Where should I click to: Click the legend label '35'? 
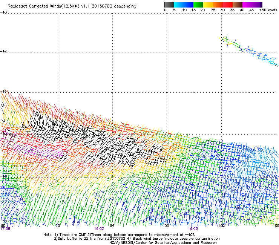232,10
